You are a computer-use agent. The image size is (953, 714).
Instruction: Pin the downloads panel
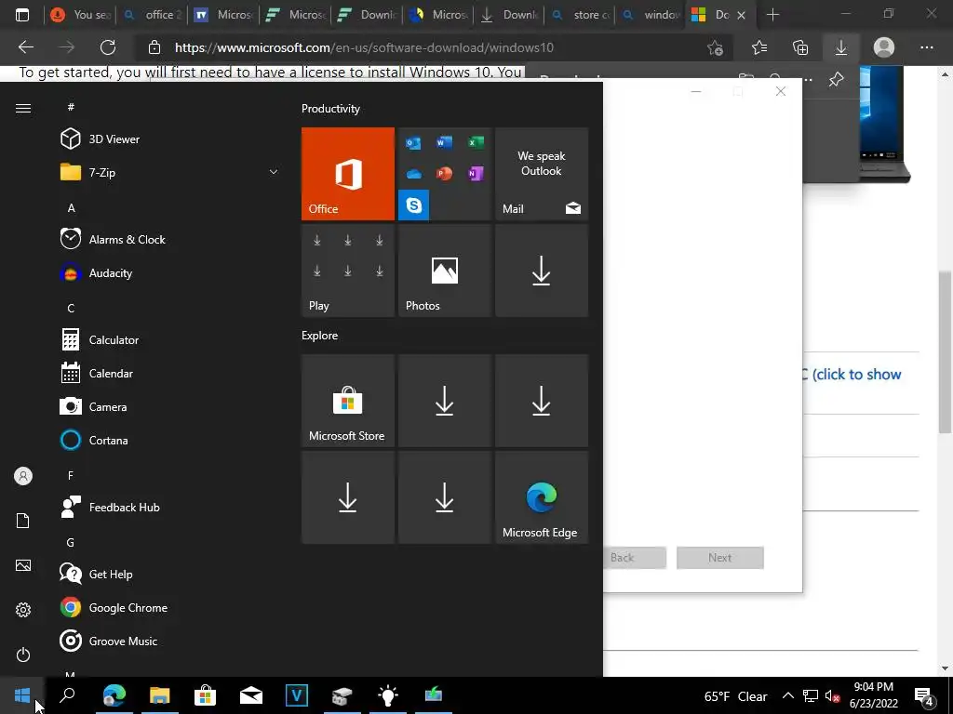point(837,79)
